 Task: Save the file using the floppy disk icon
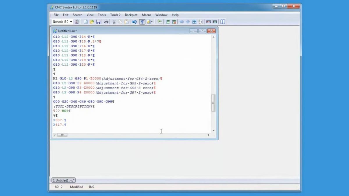pos(98,22)
